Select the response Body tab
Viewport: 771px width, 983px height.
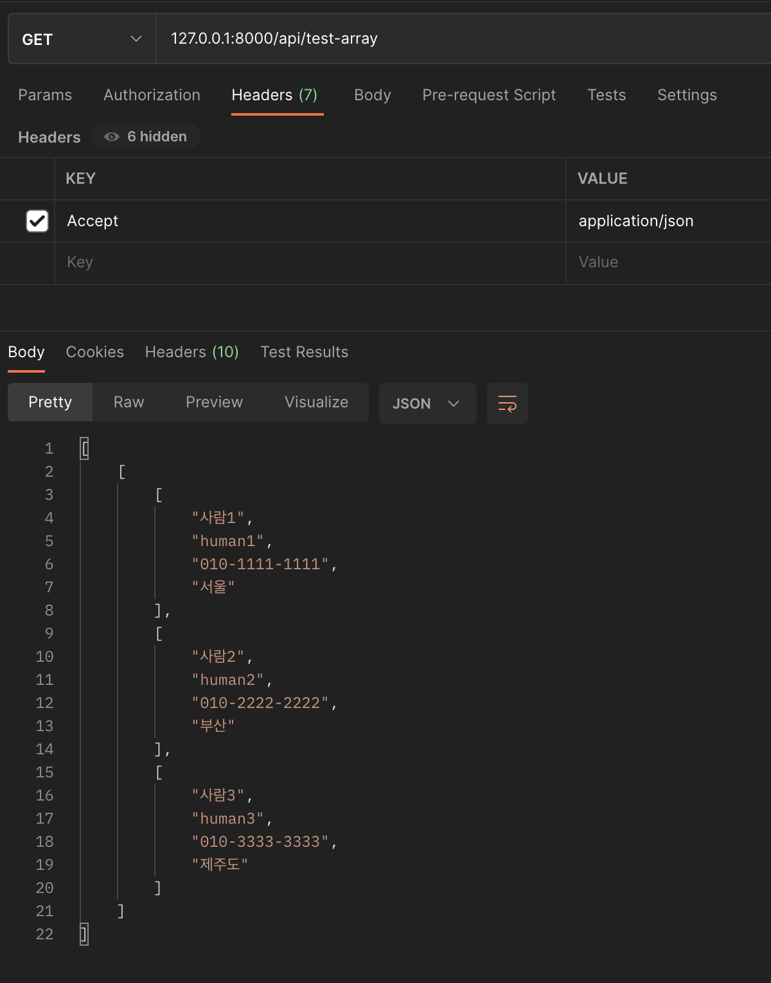pyautogui.click(x=26, y=352)
